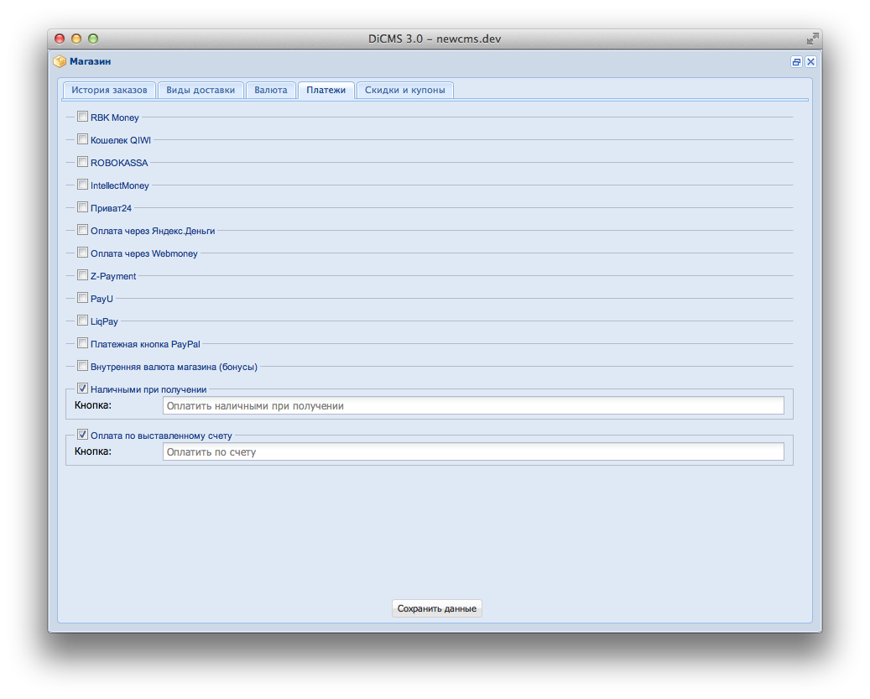The image size is (870, 699).
Task: Enable the Кошелек QIWI checkbox
Action: coord(83,139)
